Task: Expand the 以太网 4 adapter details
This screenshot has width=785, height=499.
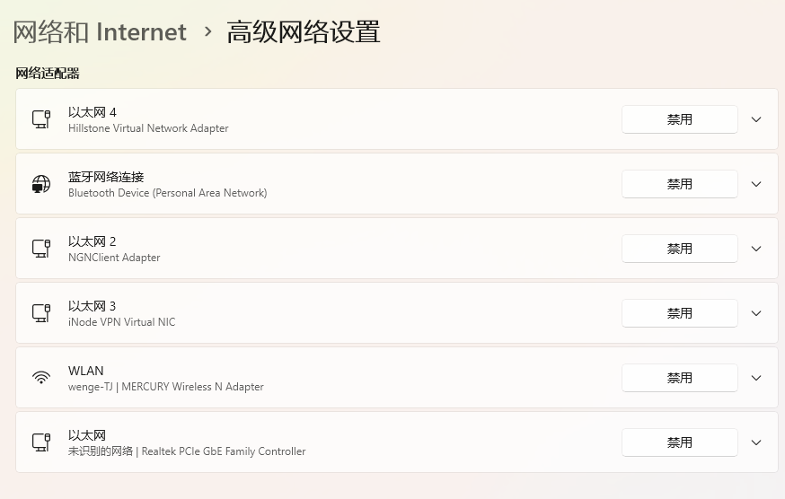Action: [756, 119]
